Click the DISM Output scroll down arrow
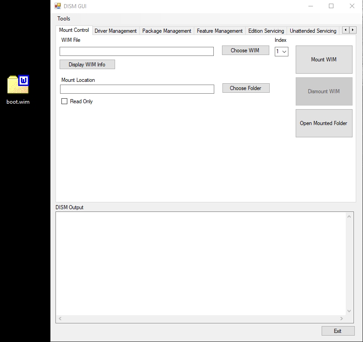The height and width of the screenshot is (342, 363). tap(349, 311)
